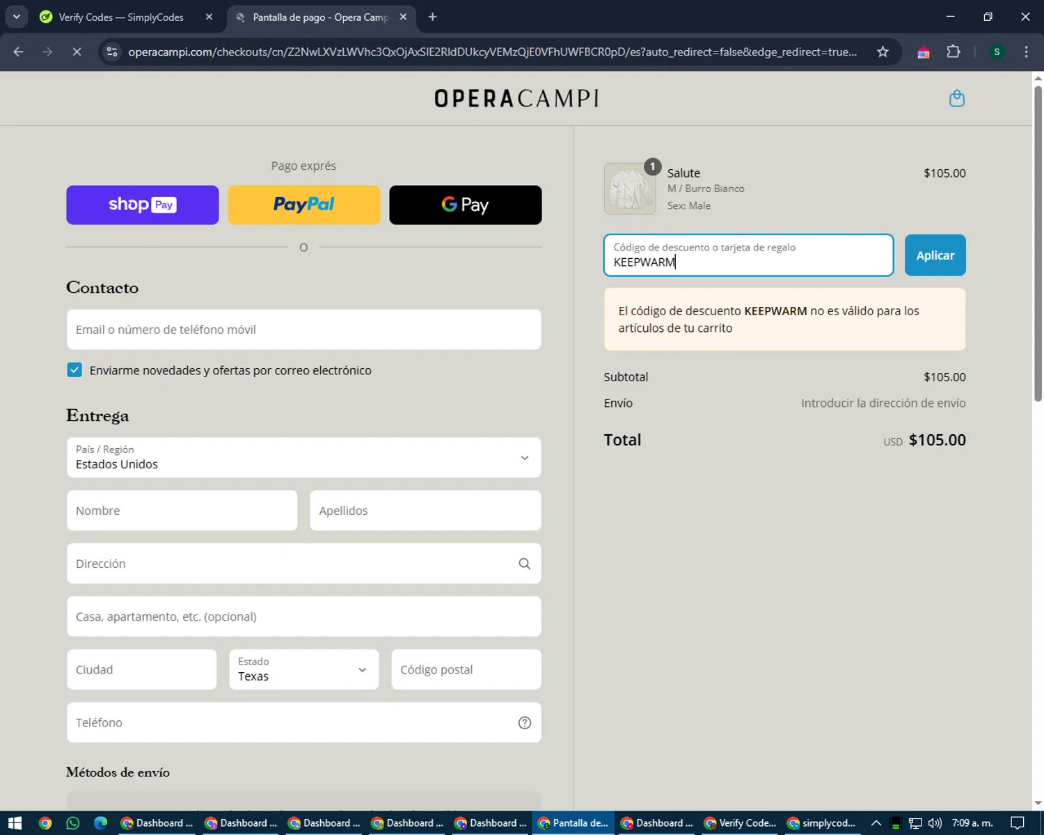Open WhatsApp from the taskbar
The image size is (1044, 835).
(x=73, y=823)
